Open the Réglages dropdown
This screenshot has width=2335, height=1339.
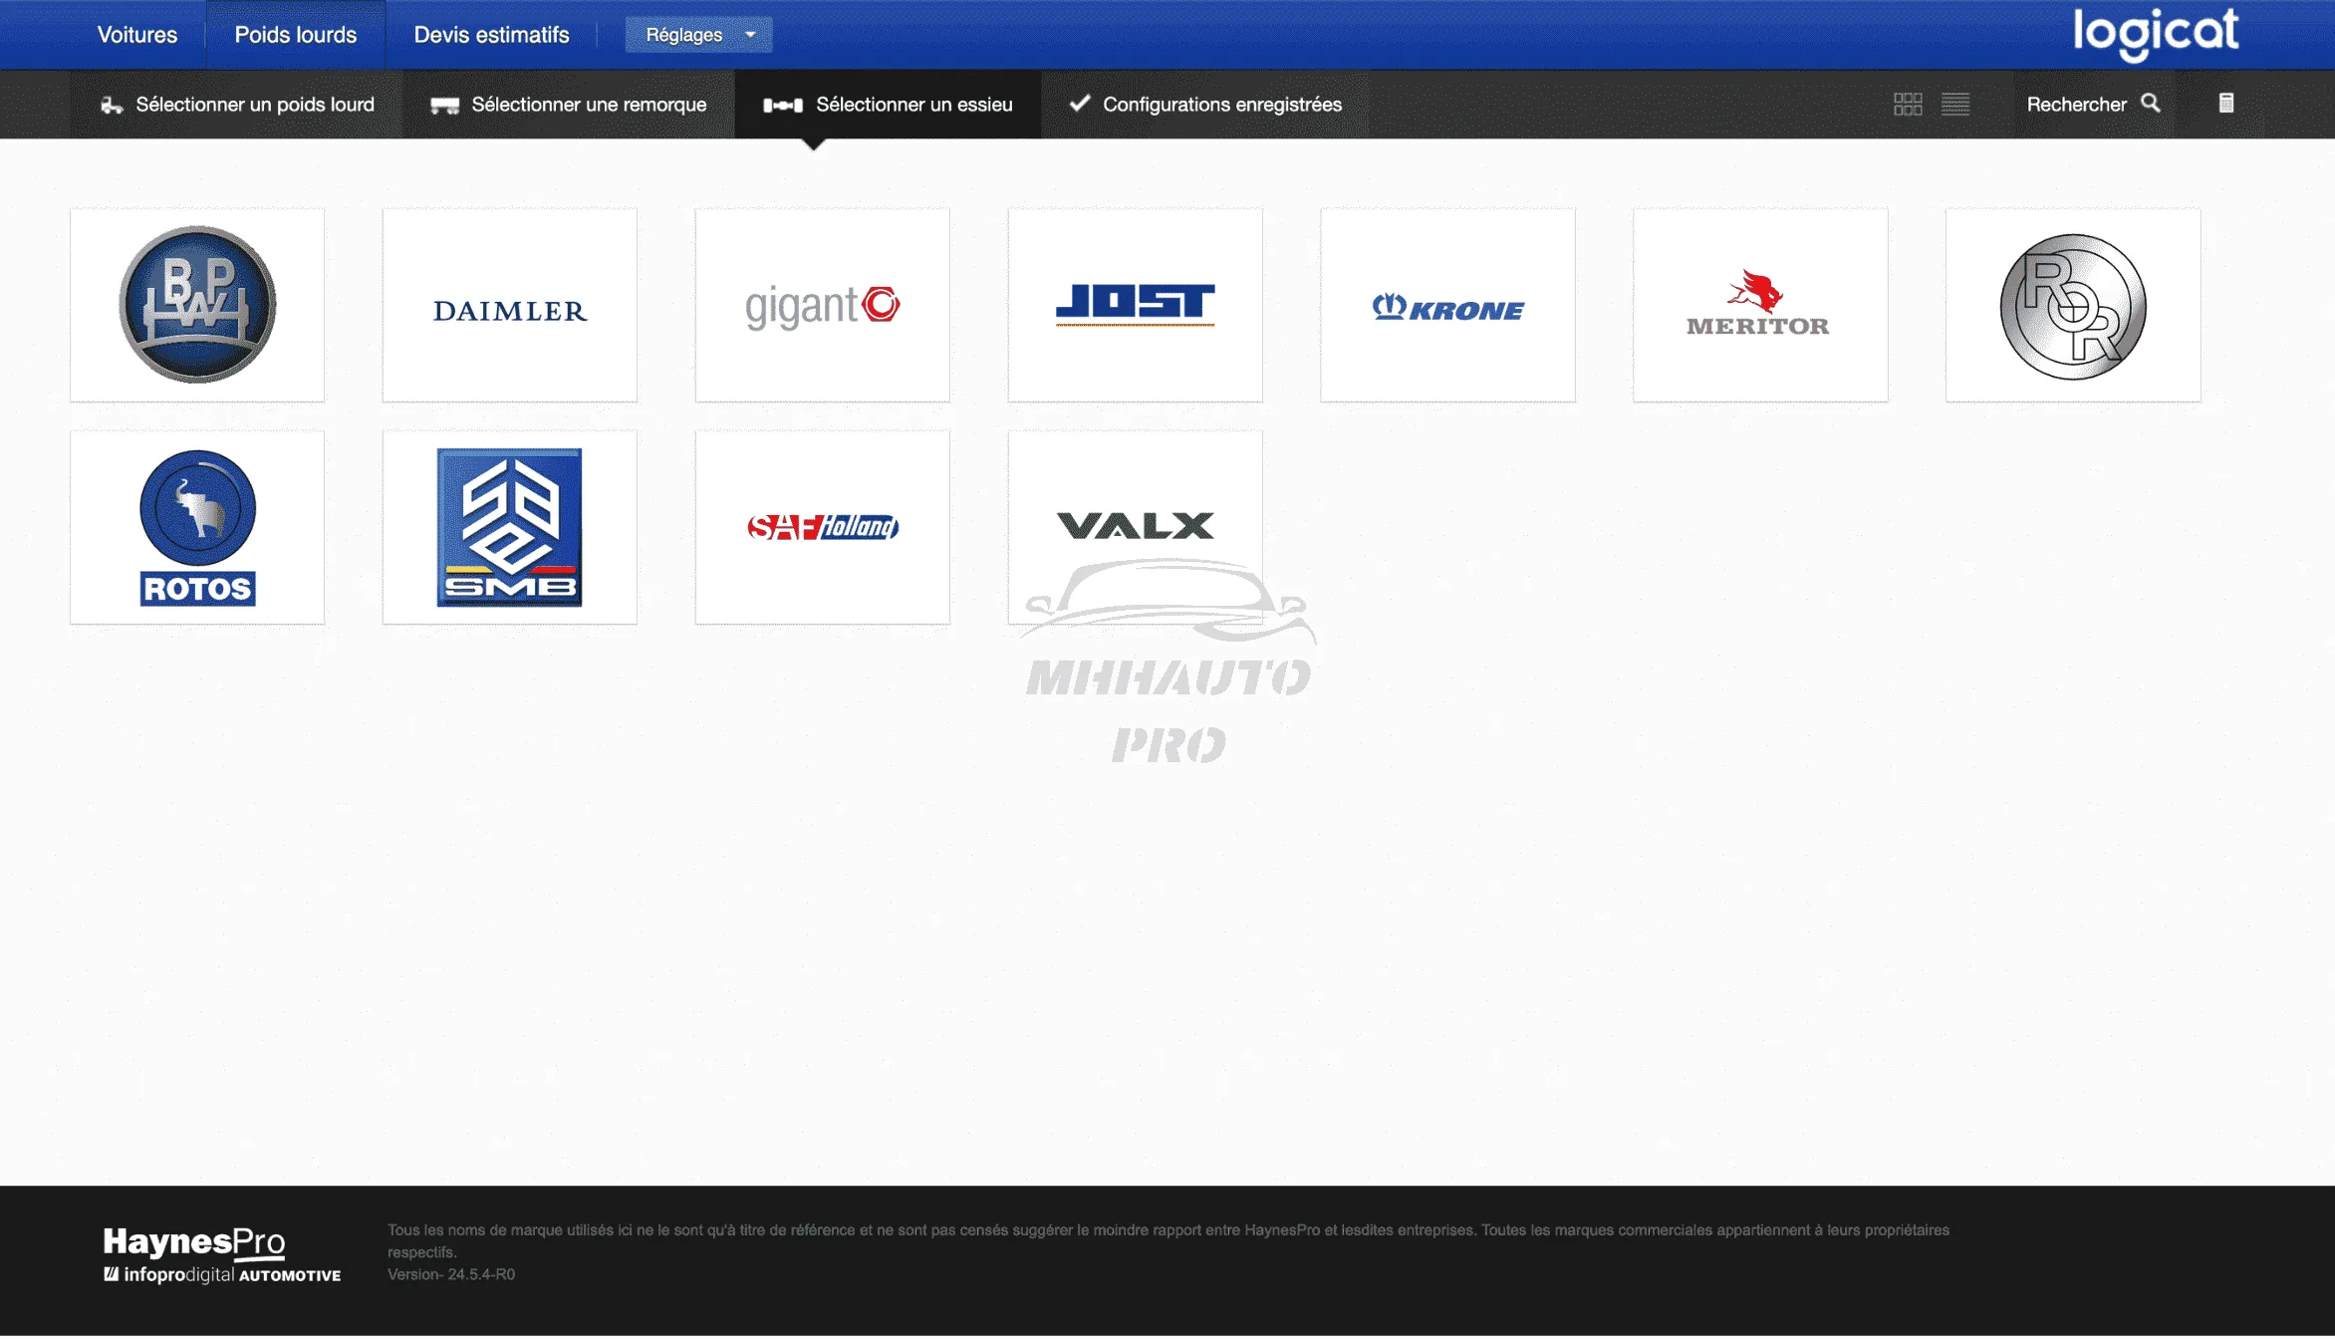point(698,35)
